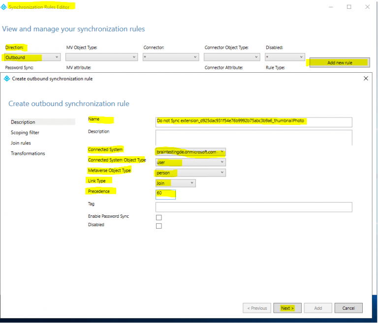Open the Link Type dropdown showing Join

tap(175, 183)
